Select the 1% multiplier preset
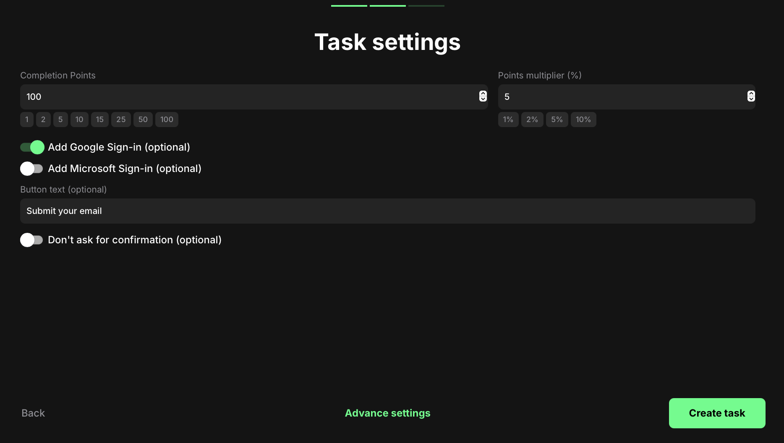This screenshot has height=443, width=784. (x=508, y=120)
